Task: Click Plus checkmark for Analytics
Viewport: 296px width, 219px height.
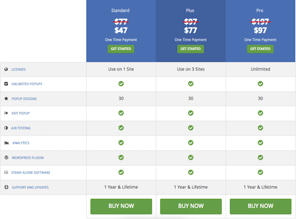Action: 191,143
